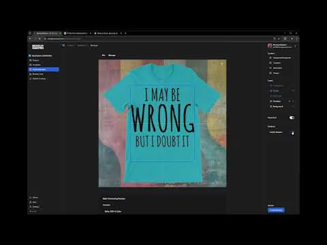Select the last breadcrumb item in header
Viewport: 327px width, 245px height.
[94, 45]
